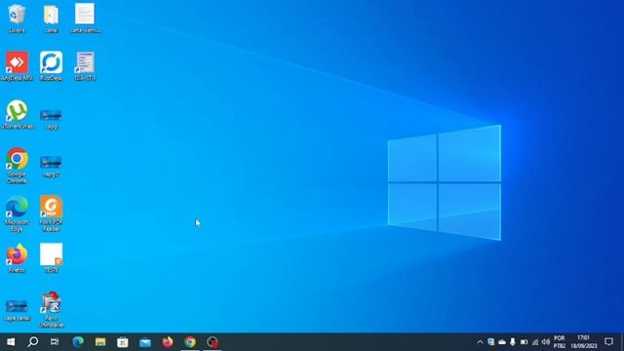Launch the Firefox desktop shortcut

(x=17, y=258)
